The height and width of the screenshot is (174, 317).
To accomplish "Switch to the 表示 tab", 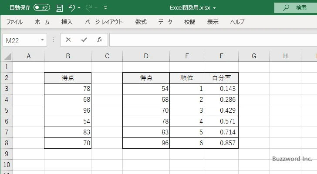I will (x=212, y=22).
